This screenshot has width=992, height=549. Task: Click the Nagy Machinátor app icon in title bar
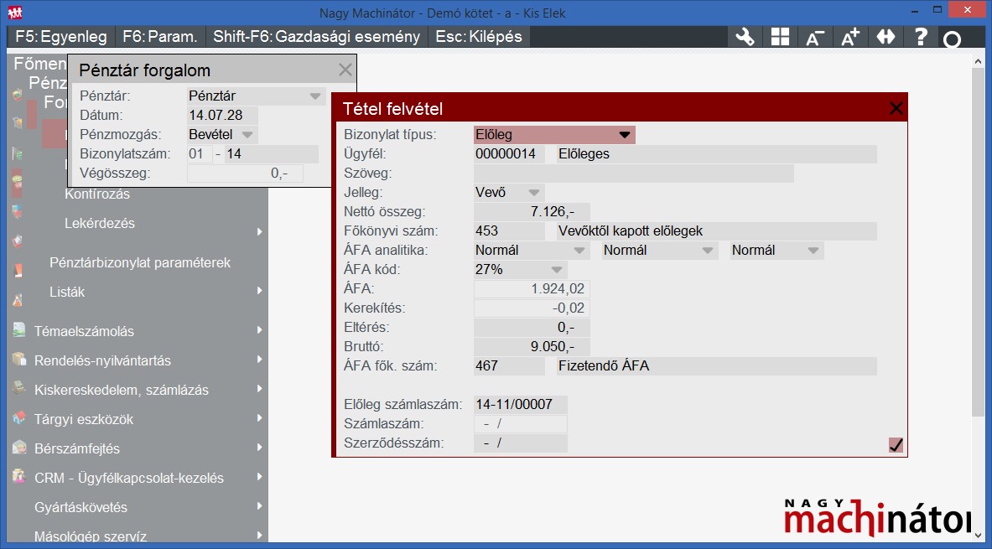click(x=15, y=12)
